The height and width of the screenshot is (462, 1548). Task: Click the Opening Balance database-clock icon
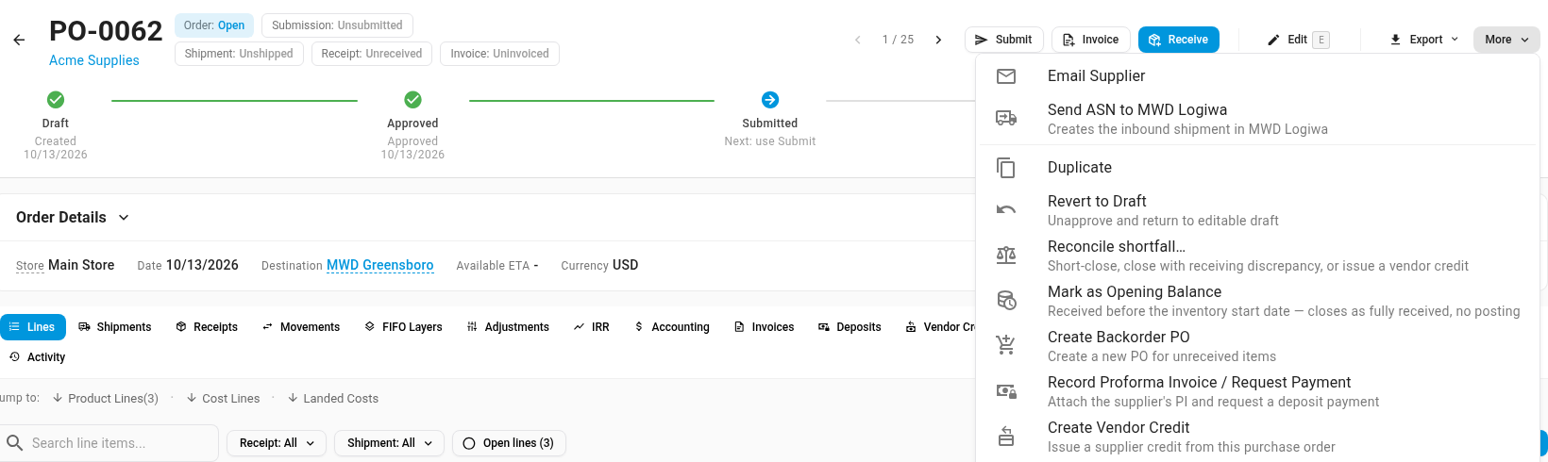click(x=1006, y=300)
